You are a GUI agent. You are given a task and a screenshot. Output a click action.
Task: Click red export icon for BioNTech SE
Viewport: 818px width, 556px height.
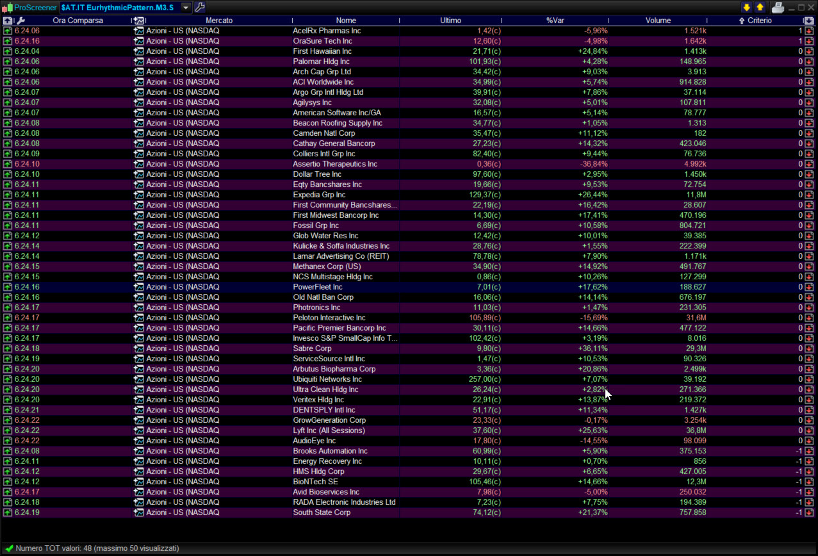[x=810, y=482]
